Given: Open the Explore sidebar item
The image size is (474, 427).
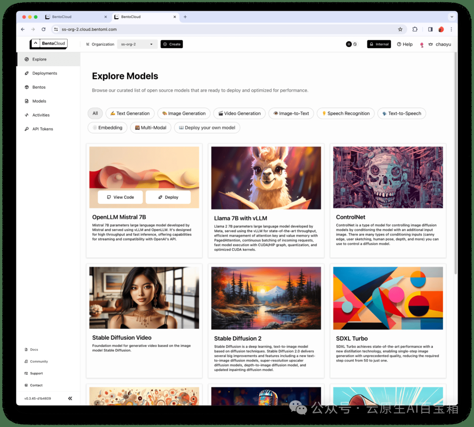Looking at the screenshot, I should tap(48, 59).
